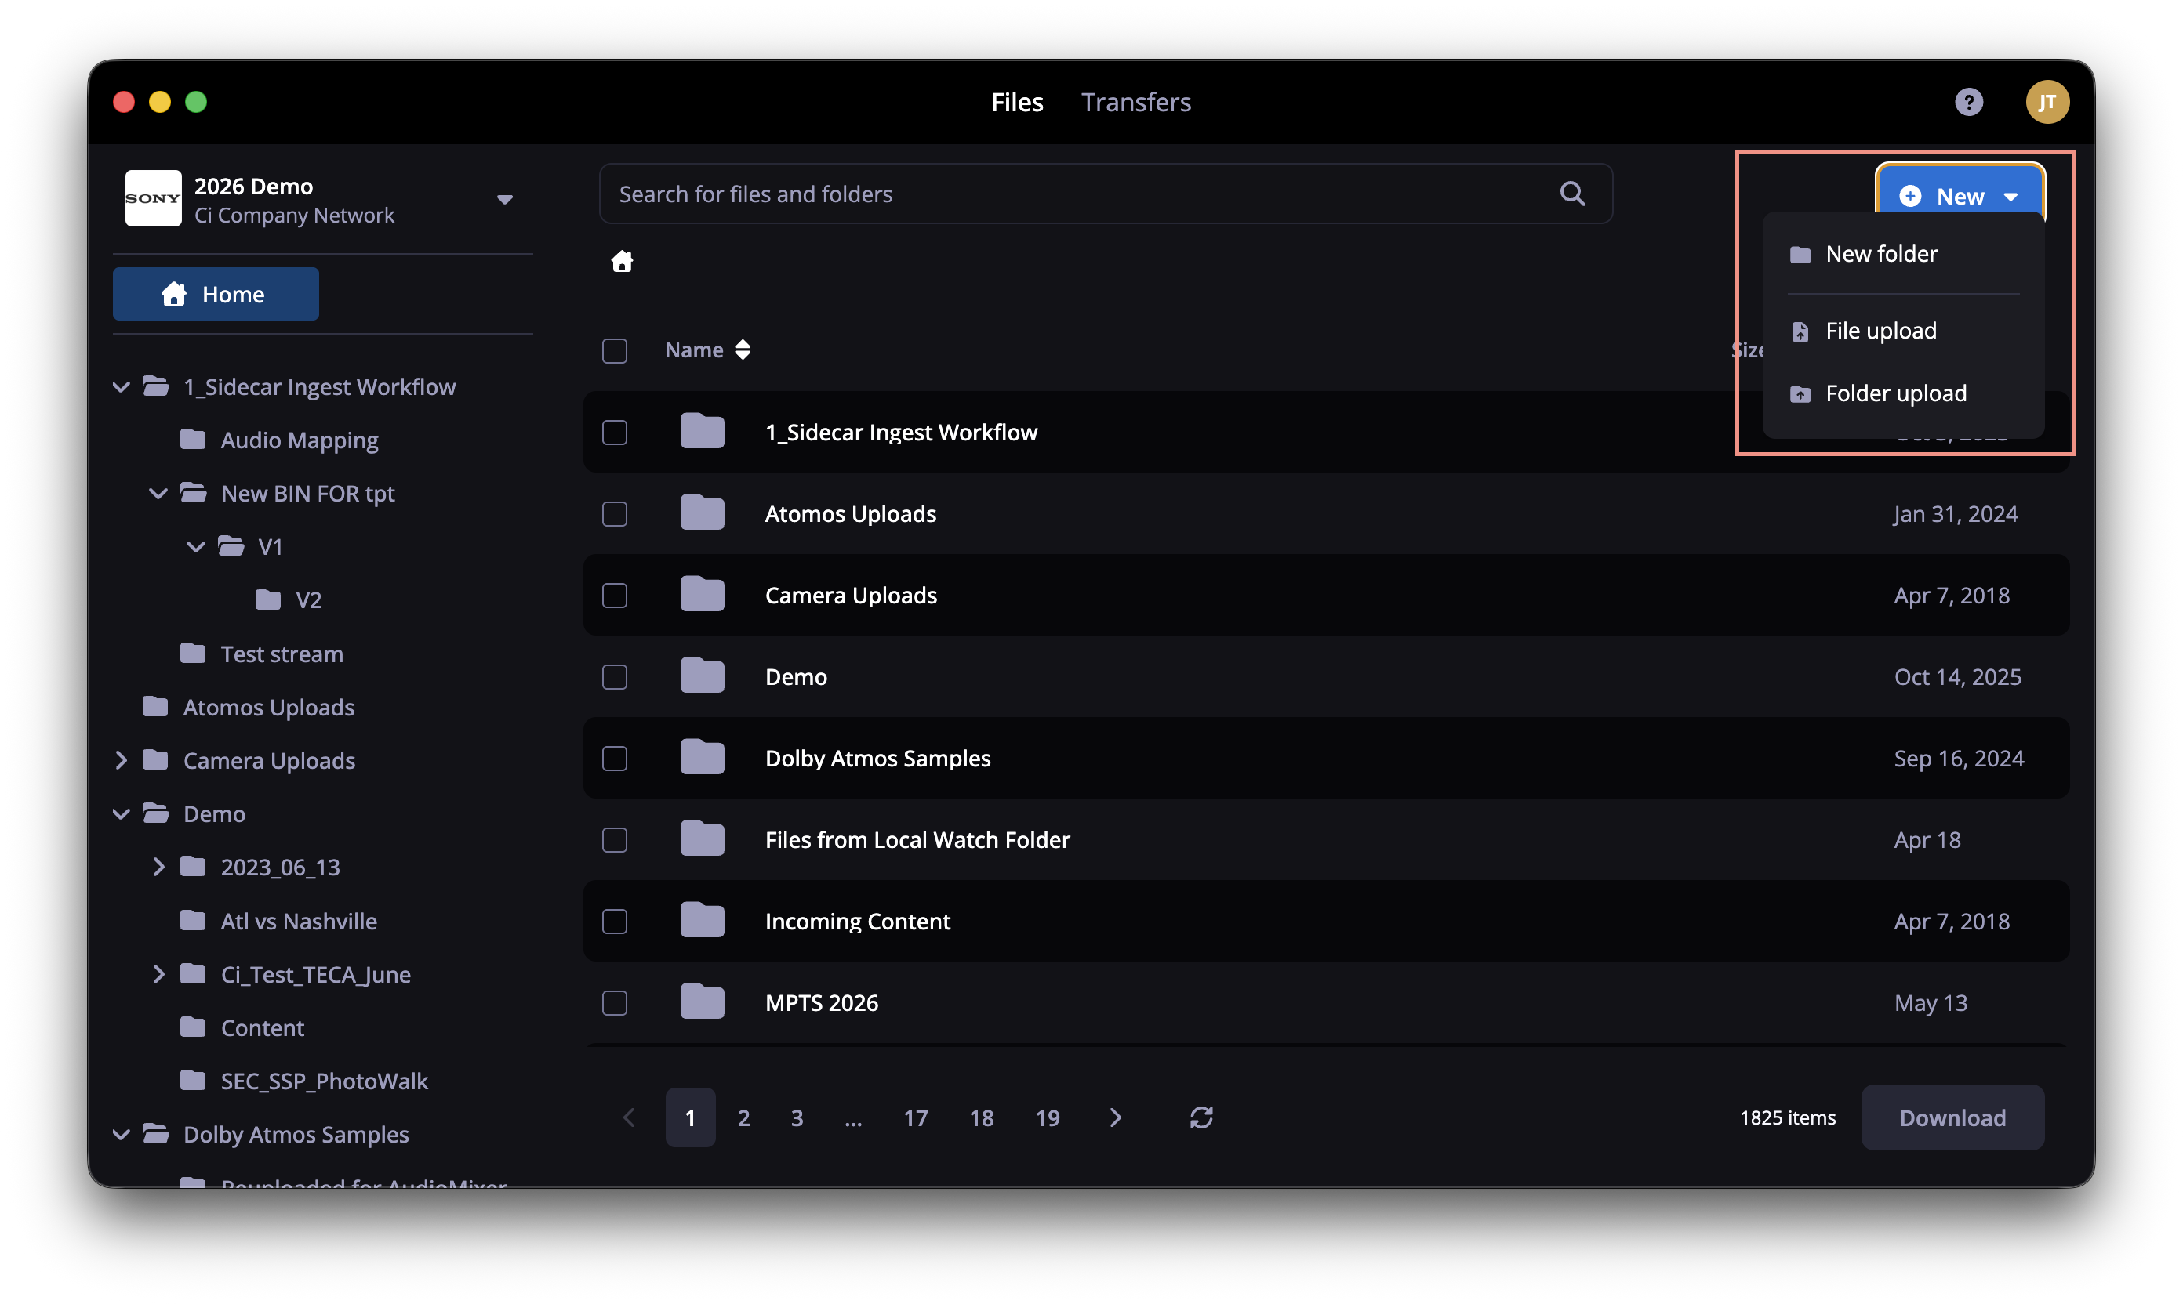Jump to page 19 in pagination
2183x1304 pixels.
pyautogui.click(x=1046, y=1117)
